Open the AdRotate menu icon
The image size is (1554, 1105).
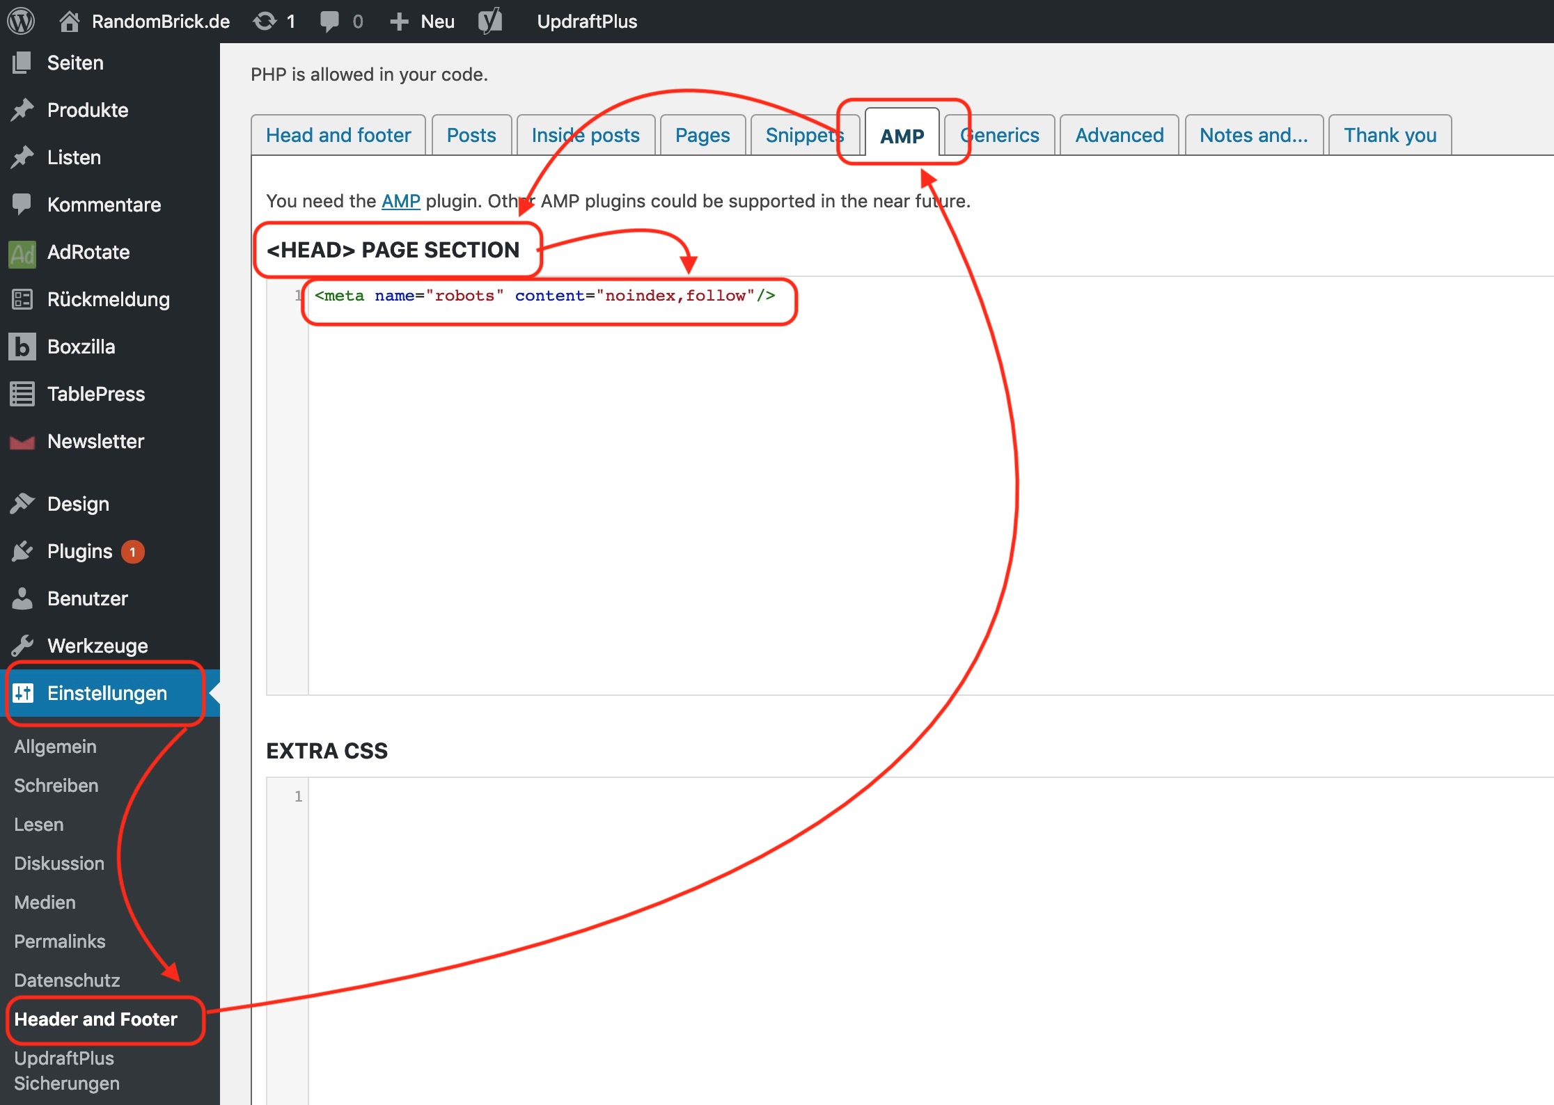22,253
